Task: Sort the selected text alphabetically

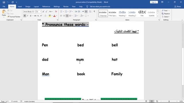Action: [x=90, y=11]
